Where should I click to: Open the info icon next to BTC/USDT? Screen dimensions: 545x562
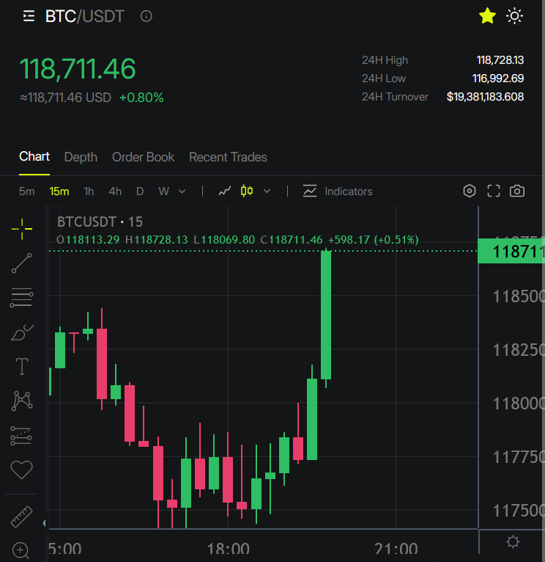point(147,16)
